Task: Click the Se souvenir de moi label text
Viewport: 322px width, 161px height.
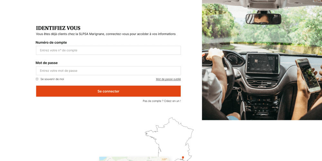Action: click(x=52, y=79)
